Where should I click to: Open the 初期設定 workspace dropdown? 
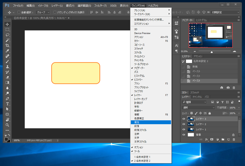tap(225, 12)
